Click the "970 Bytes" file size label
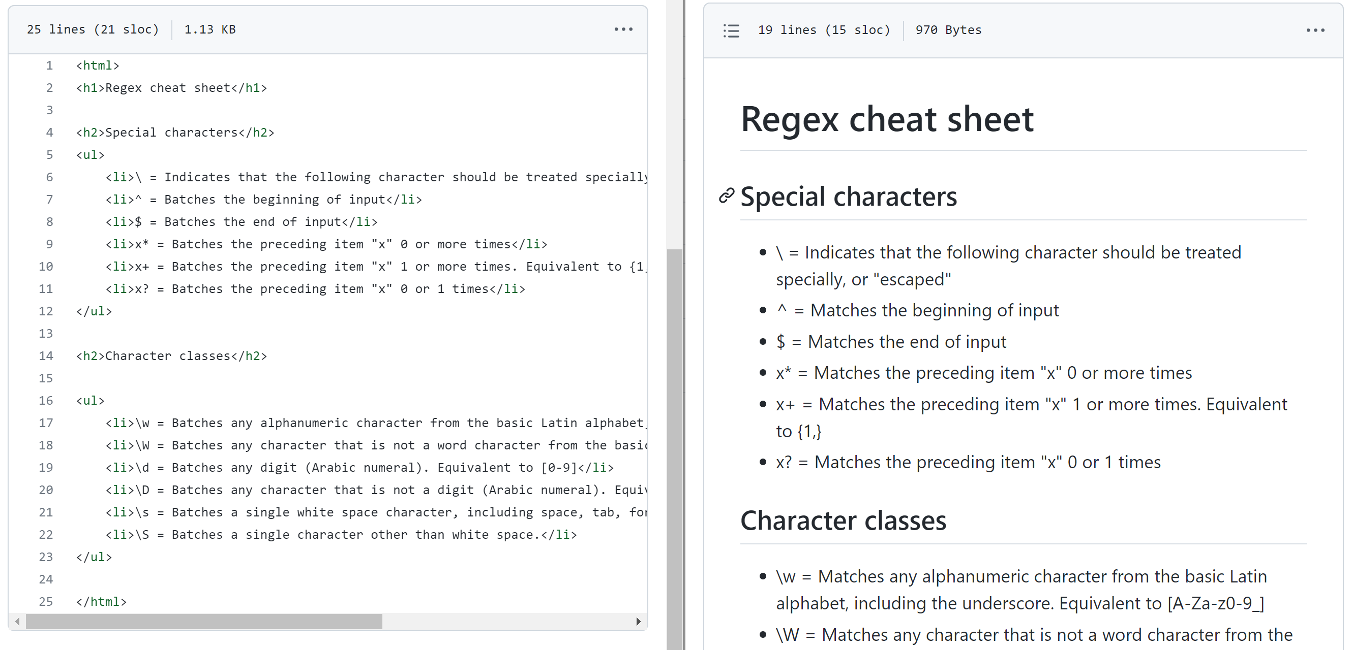The width and height of the screenshot is (1352, 650). (948, 30)
